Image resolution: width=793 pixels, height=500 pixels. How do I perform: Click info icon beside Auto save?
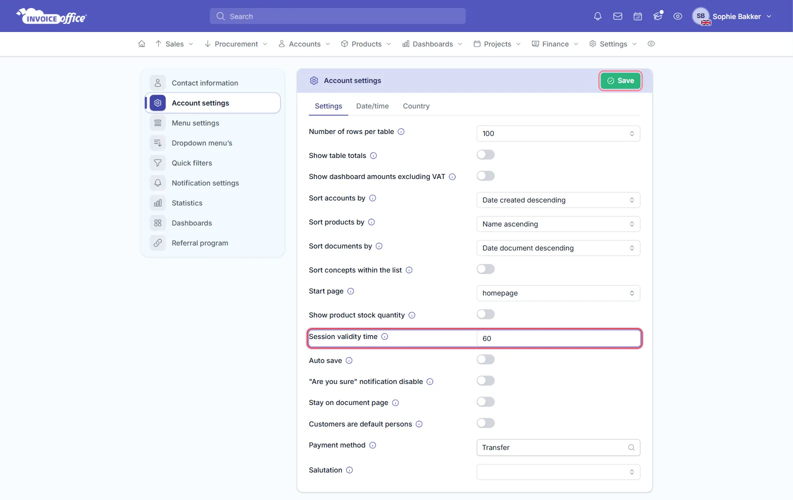point(349,361)
